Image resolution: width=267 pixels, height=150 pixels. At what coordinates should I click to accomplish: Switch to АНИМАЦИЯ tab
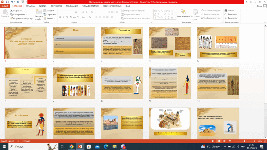pos(72,6)
